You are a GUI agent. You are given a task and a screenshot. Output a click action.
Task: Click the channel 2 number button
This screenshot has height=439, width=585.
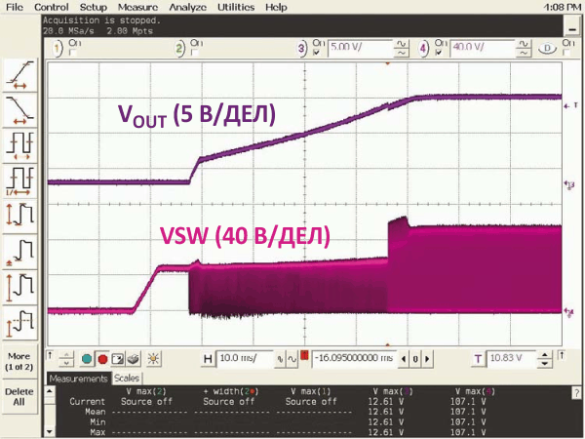click(x=179, y=49)
